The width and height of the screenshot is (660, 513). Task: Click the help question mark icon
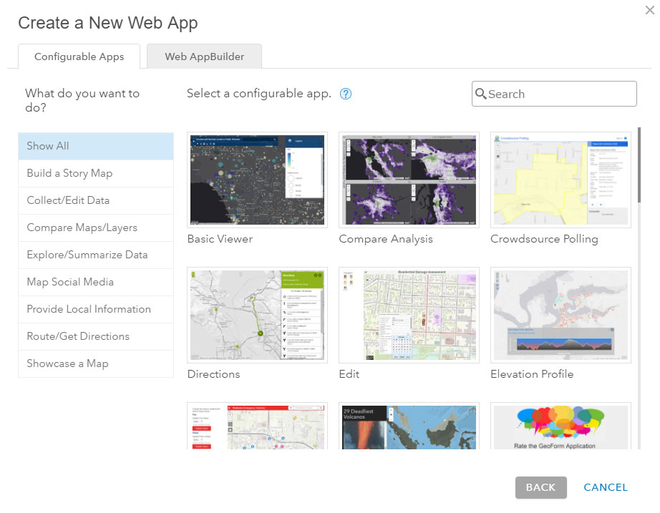pos(346,94)
